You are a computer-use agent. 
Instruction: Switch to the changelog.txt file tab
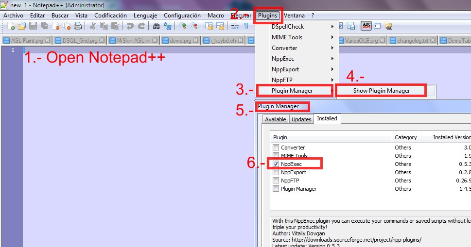(x=413, y=40)
